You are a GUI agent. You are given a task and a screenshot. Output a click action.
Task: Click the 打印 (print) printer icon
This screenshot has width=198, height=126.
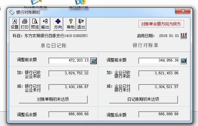pos(25,24)
